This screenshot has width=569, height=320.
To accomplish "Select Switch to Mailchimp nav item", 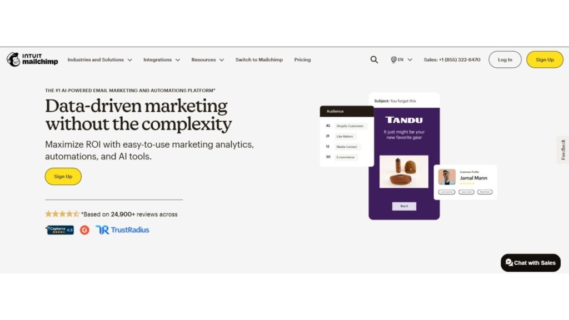I will tap(259, 59).
